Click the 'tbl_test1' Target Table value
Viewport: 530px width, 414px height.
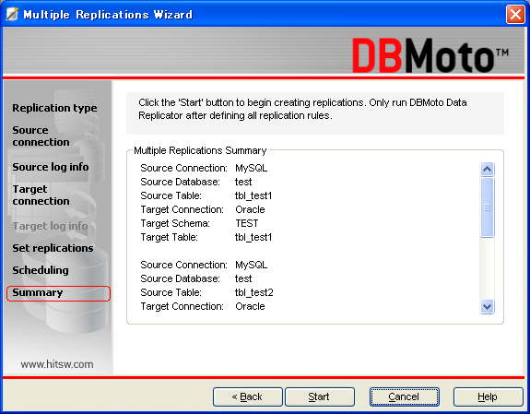coord(253,237)
